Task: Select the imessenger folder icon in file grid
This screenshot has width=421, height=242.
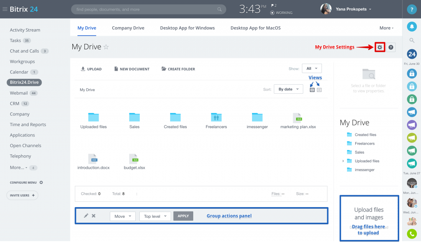Action: 257,117
